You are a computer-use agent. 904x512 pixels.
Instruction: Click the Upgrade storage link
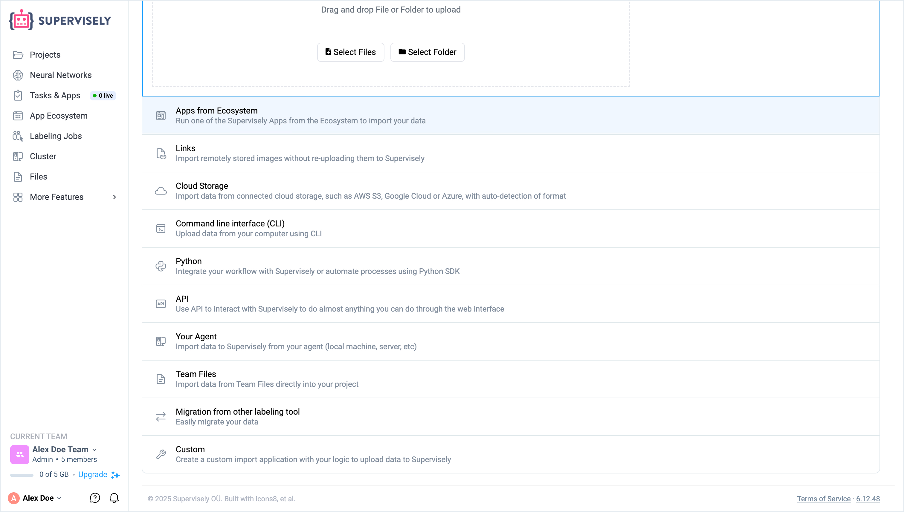click(x=93, y=474)
